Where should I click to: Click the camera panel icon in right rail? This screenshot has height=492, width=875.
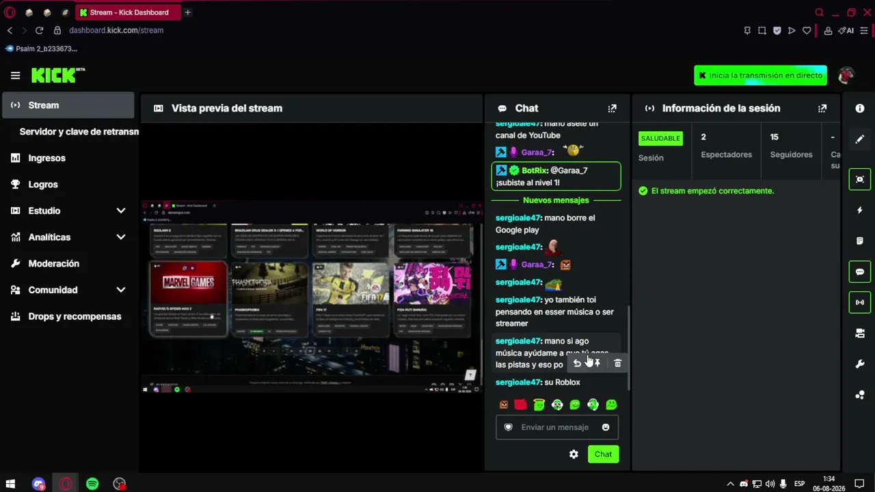[860, 333]
